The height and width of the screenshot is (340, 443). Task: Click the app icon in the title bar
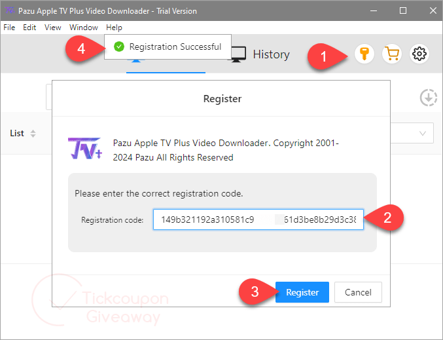pos(10,10)
